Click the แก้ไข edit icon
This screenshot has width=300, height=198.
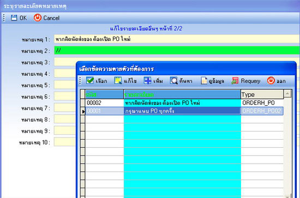coord(118,81)
